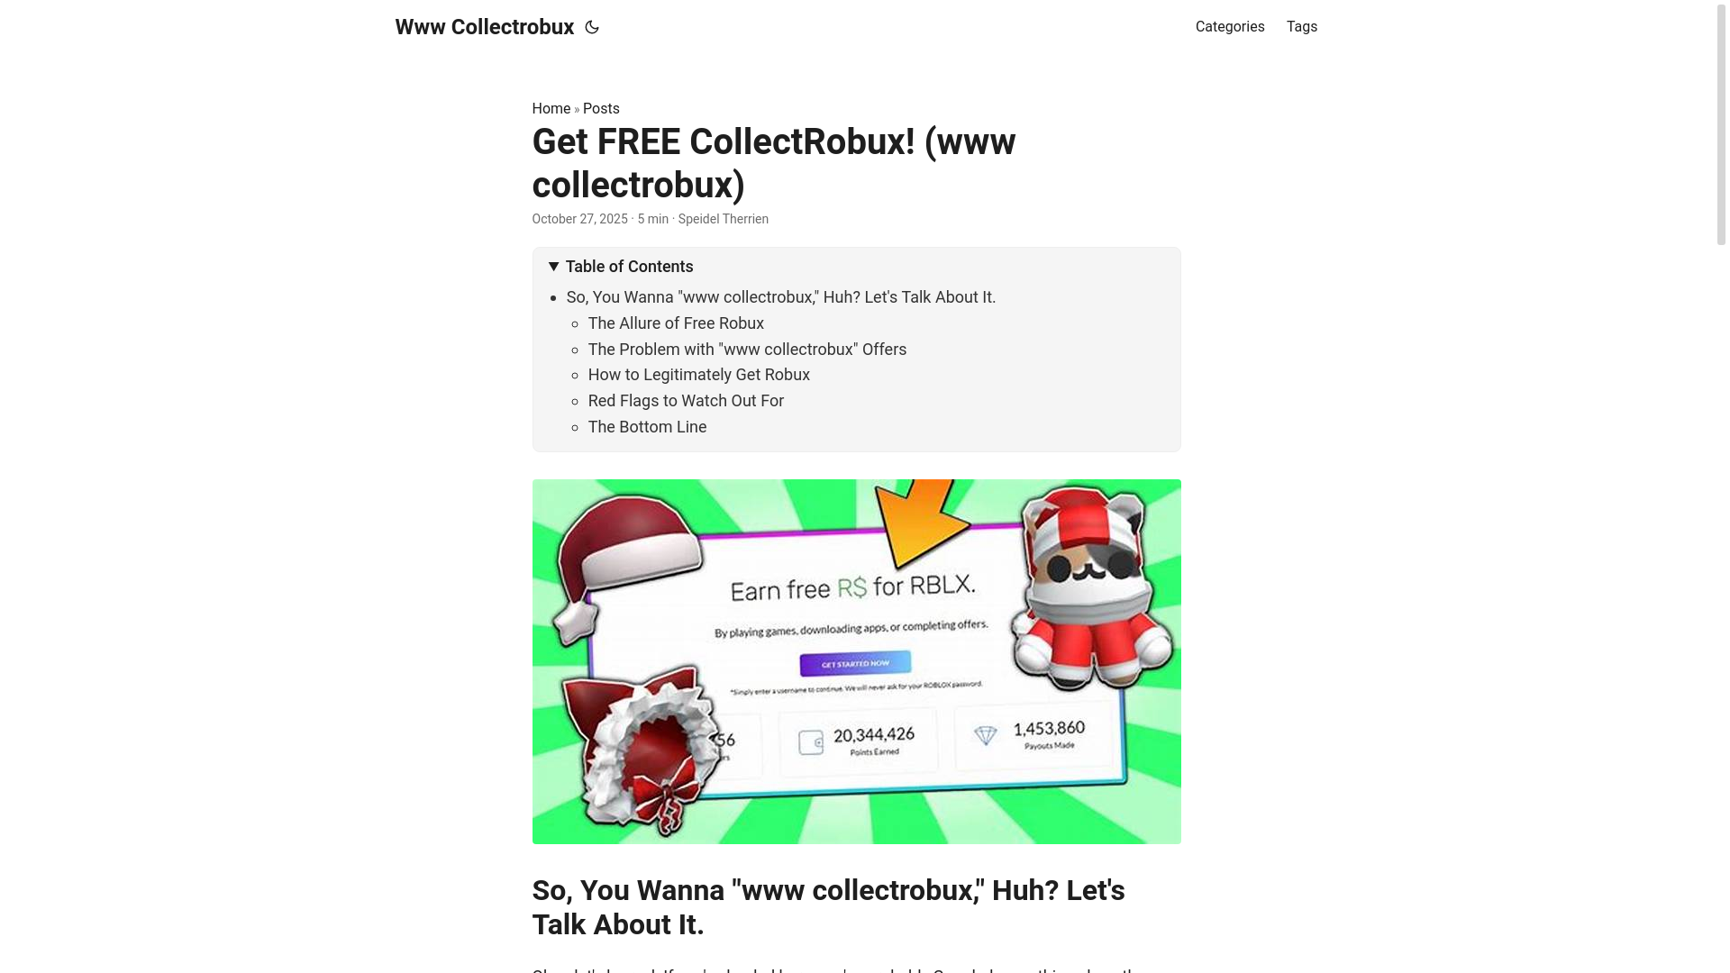Screen dimensions: 1730x973
Task: Jump to Red Flags to Watch Out For
Action: (x=686, y=401)
